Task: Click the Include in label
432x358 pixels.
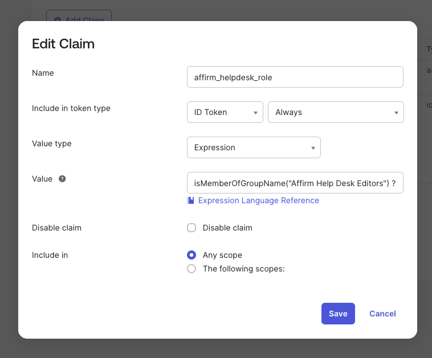Action: click(x=50, y=255)
